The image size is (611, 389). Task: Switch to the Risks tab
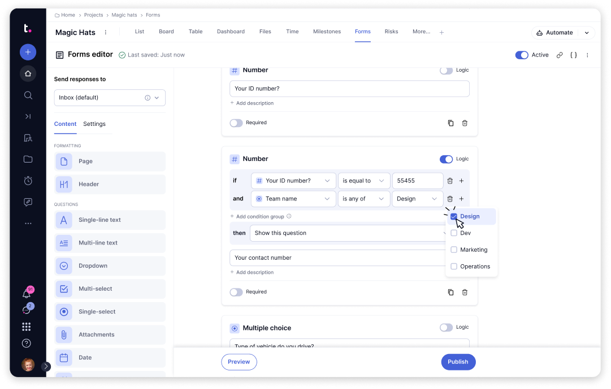[x=391, y=32]
